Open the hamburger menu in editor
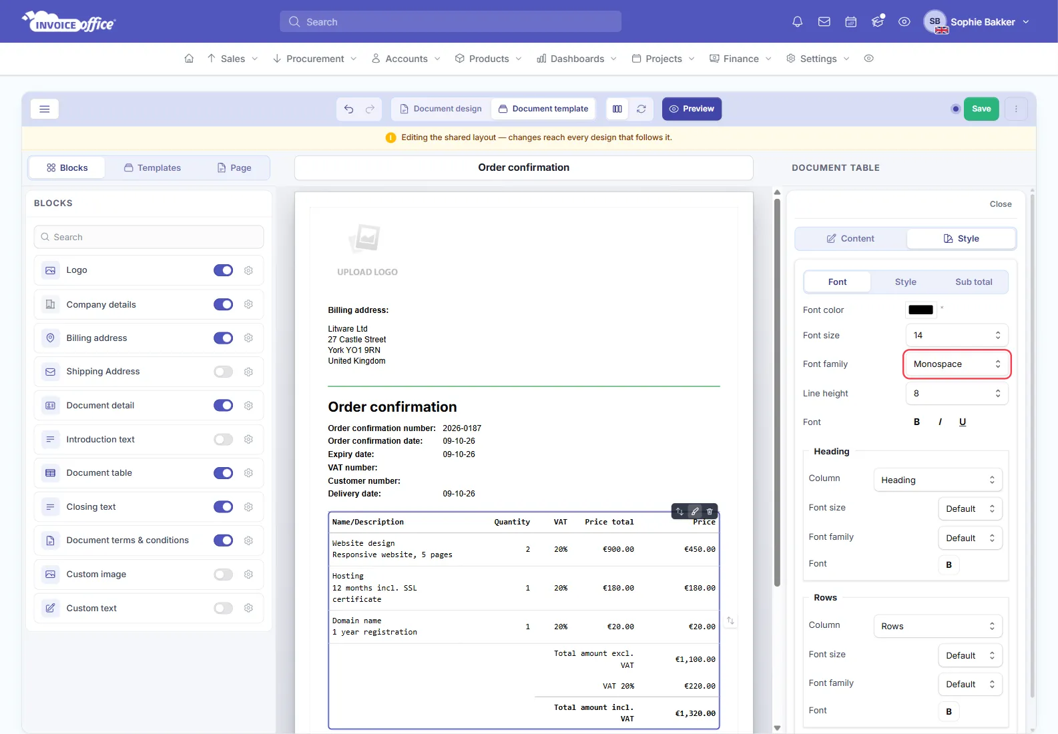 click(x=45, y=109)
